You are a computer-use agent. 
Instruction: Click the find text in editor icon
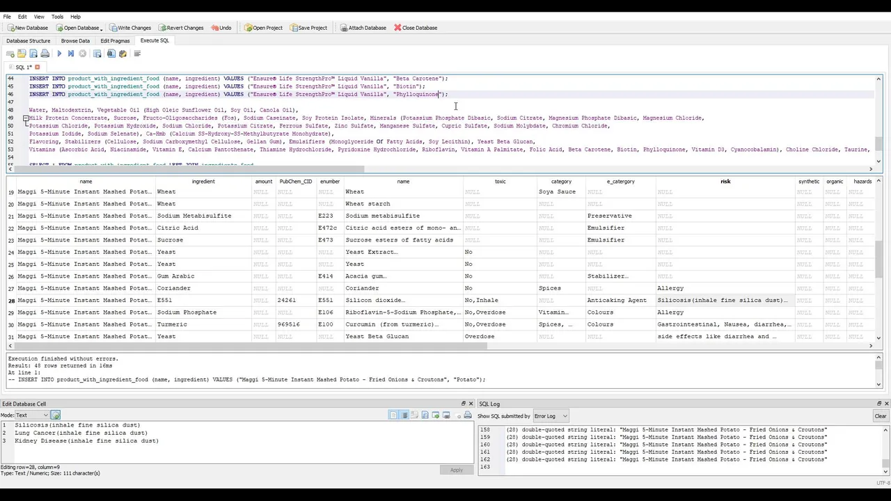click(111, 54)
